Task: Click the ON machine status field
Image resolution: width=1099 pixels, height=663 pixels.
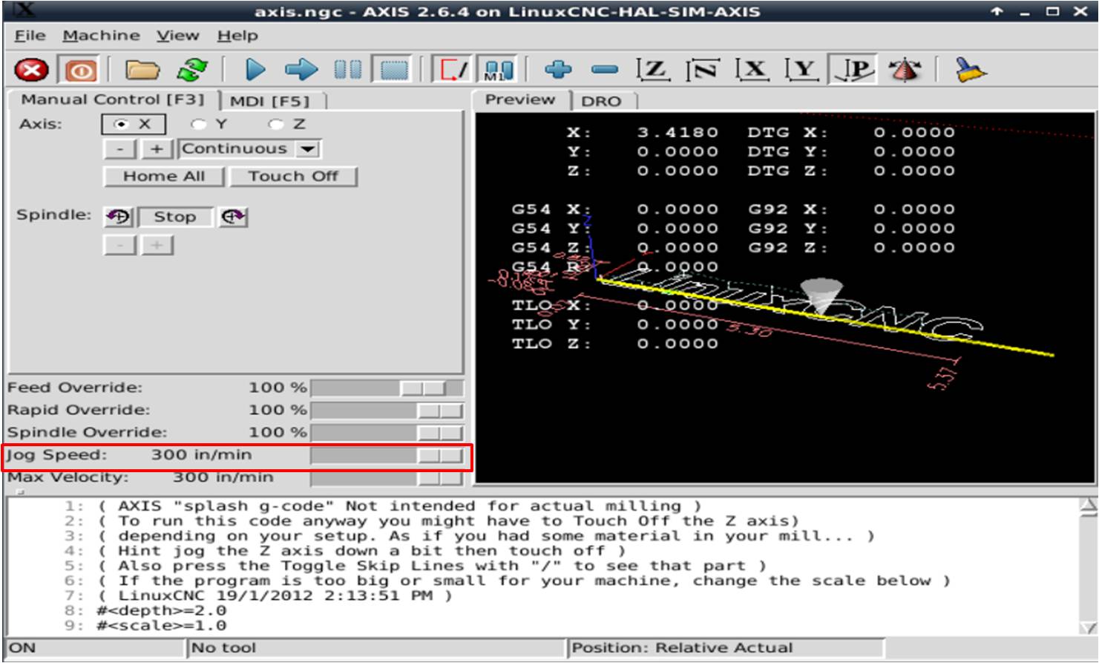Action: [95, 648]
